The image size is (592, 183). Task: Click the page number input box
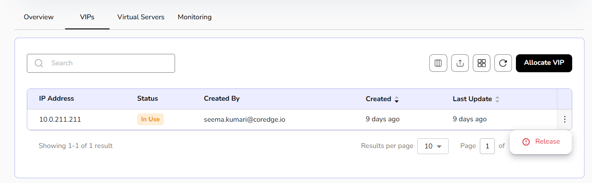[487, 146]
